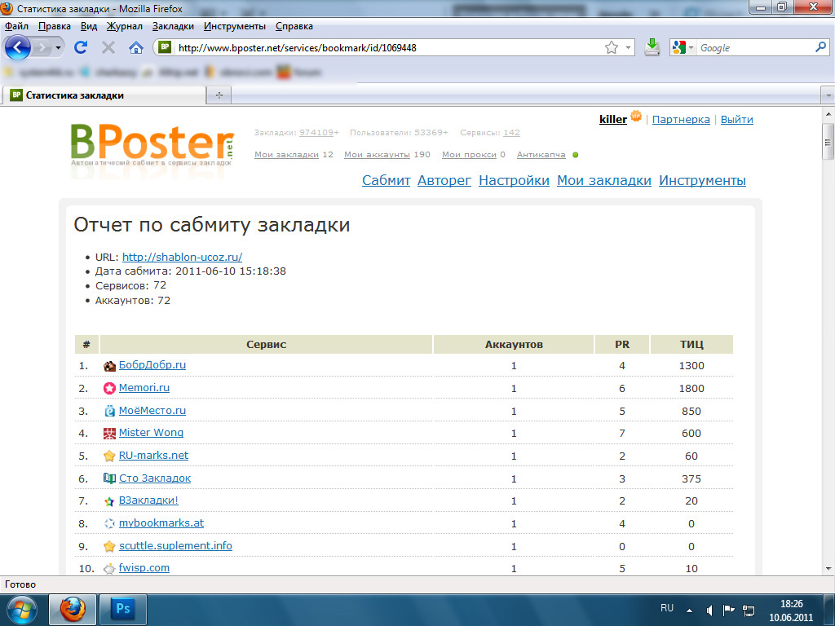This screenshot has width=835, height=626.
Task: Open the Инструменты menu
Action: (x=234, y=26)
